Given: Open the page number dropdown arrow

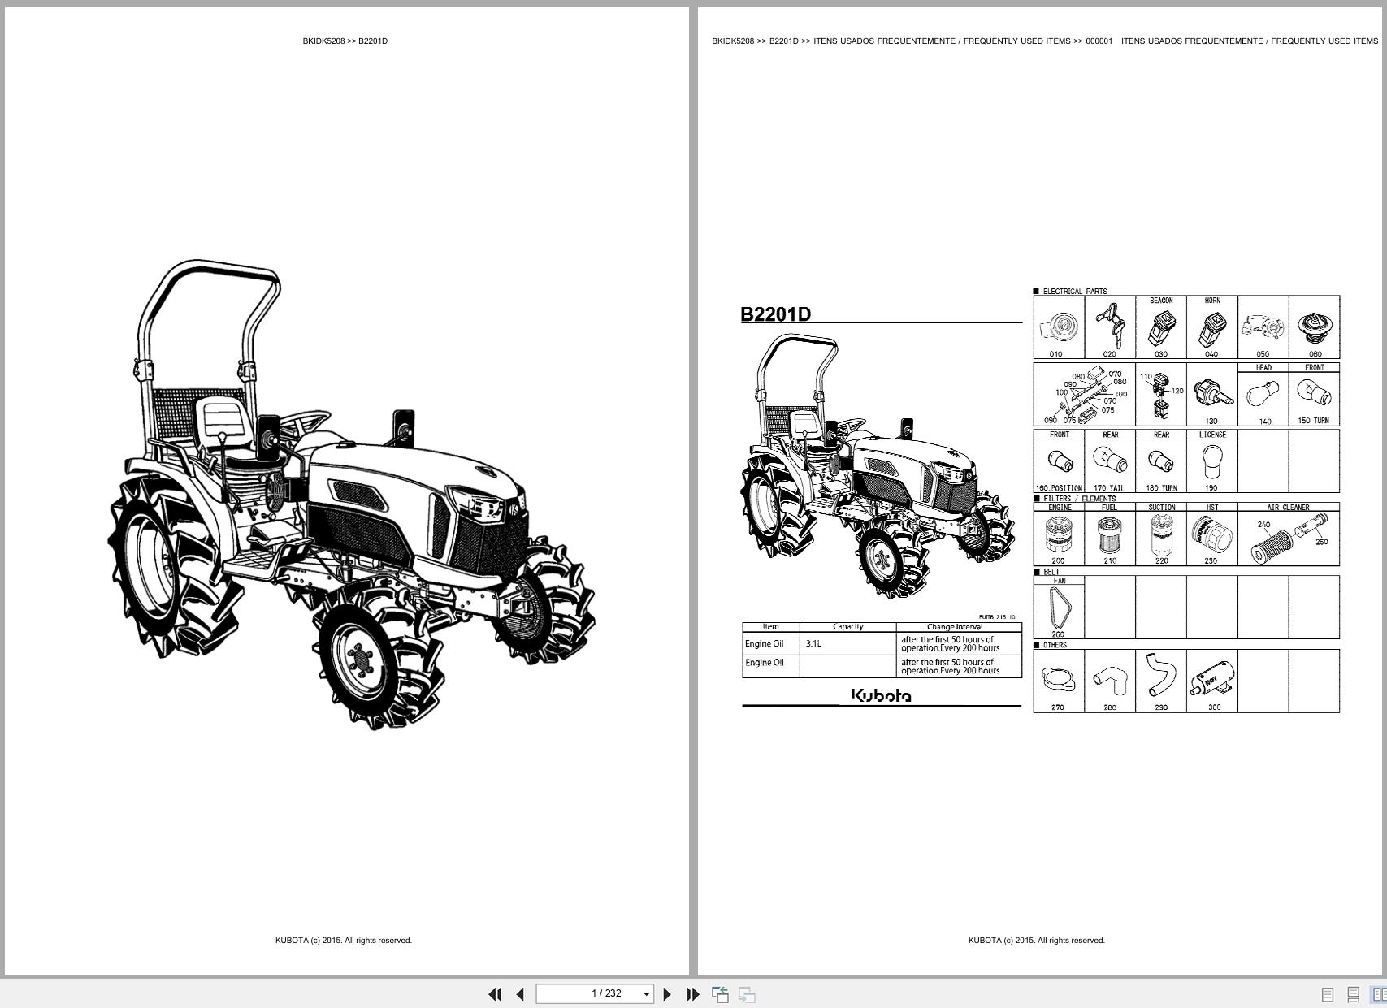Looking at the screenshot, I should click(x=647, y=994).
